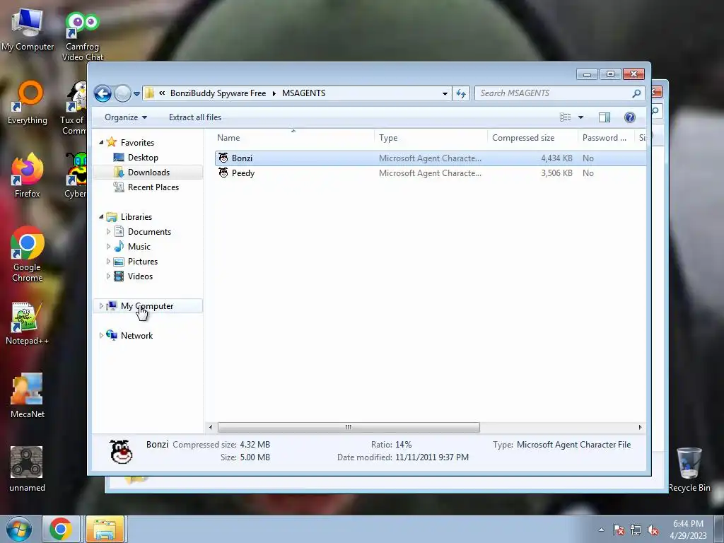Sort by the Type column header

click(431, 138)
